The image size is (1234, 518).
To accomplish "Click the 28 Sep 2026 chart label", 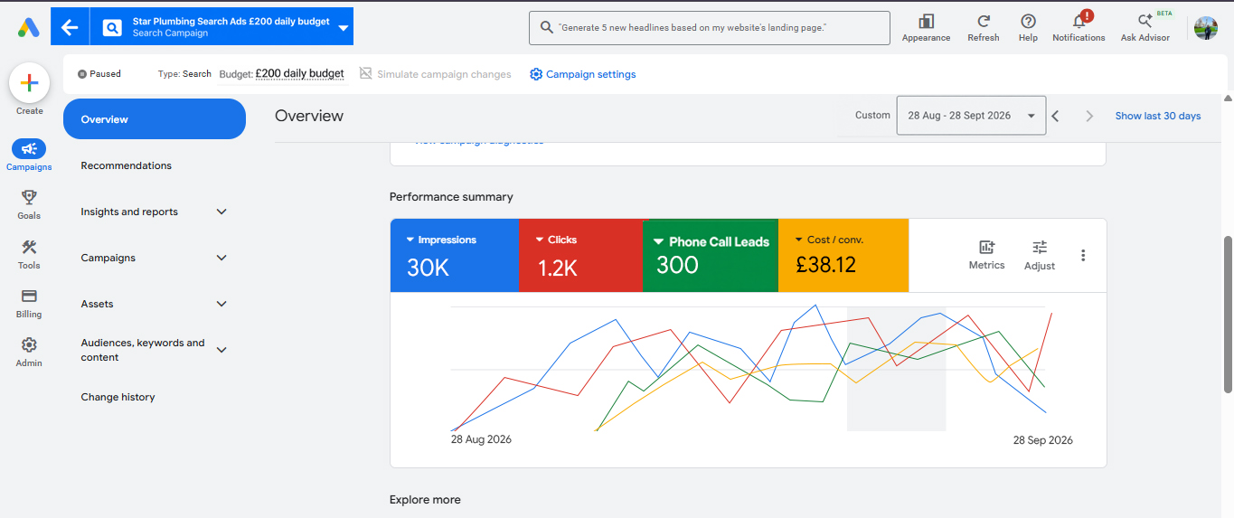I will [x=1043, y=440].
